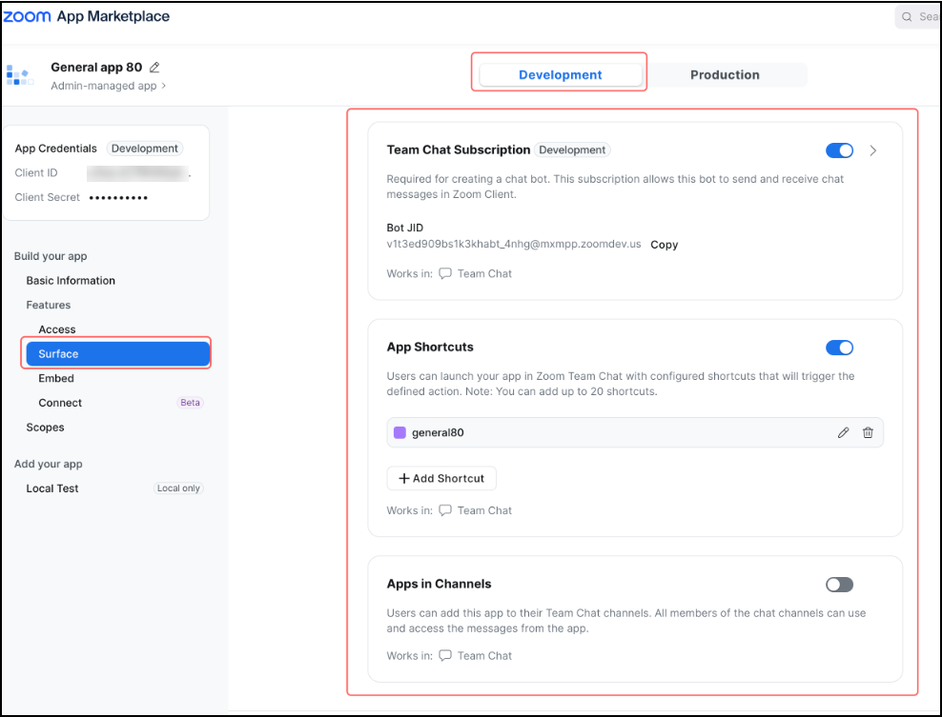Click the chat bubble icon under Apps in Channels
The height and width of the screenshot is (717, 942).
click(444, 656)
